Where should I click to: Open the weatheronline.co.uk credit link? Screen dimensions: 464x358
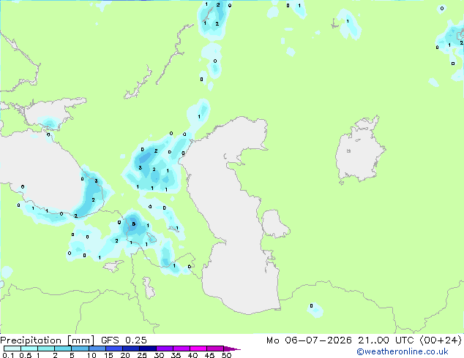(403, 351)
